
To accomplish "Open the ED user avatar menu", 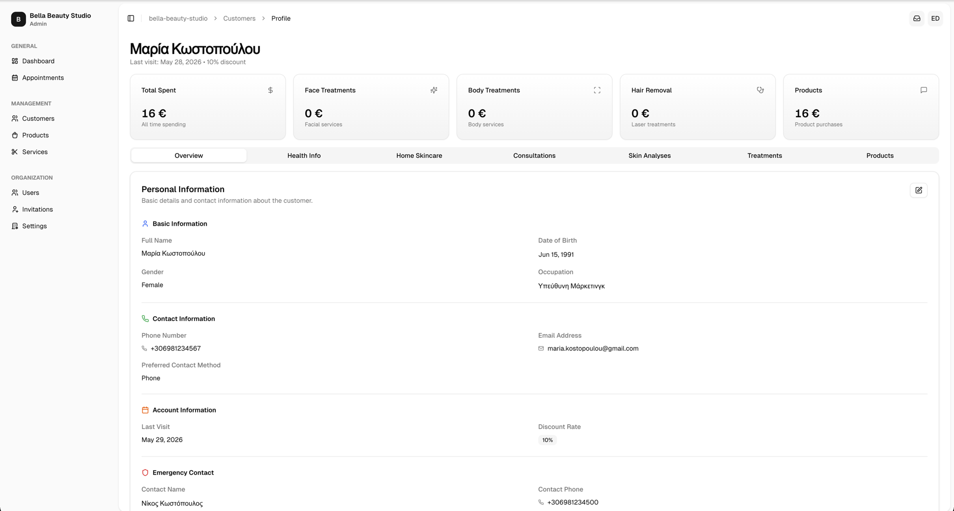I will [x=935, y=19].
